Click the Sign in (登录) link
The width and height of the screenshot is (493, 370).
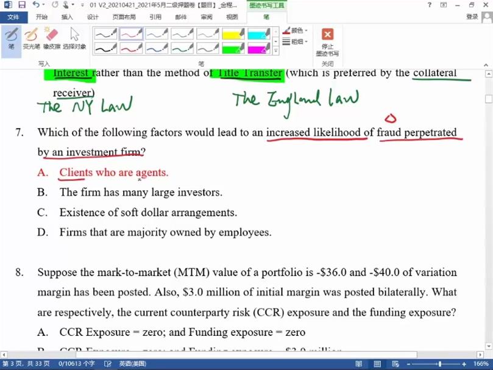[472, 17]
